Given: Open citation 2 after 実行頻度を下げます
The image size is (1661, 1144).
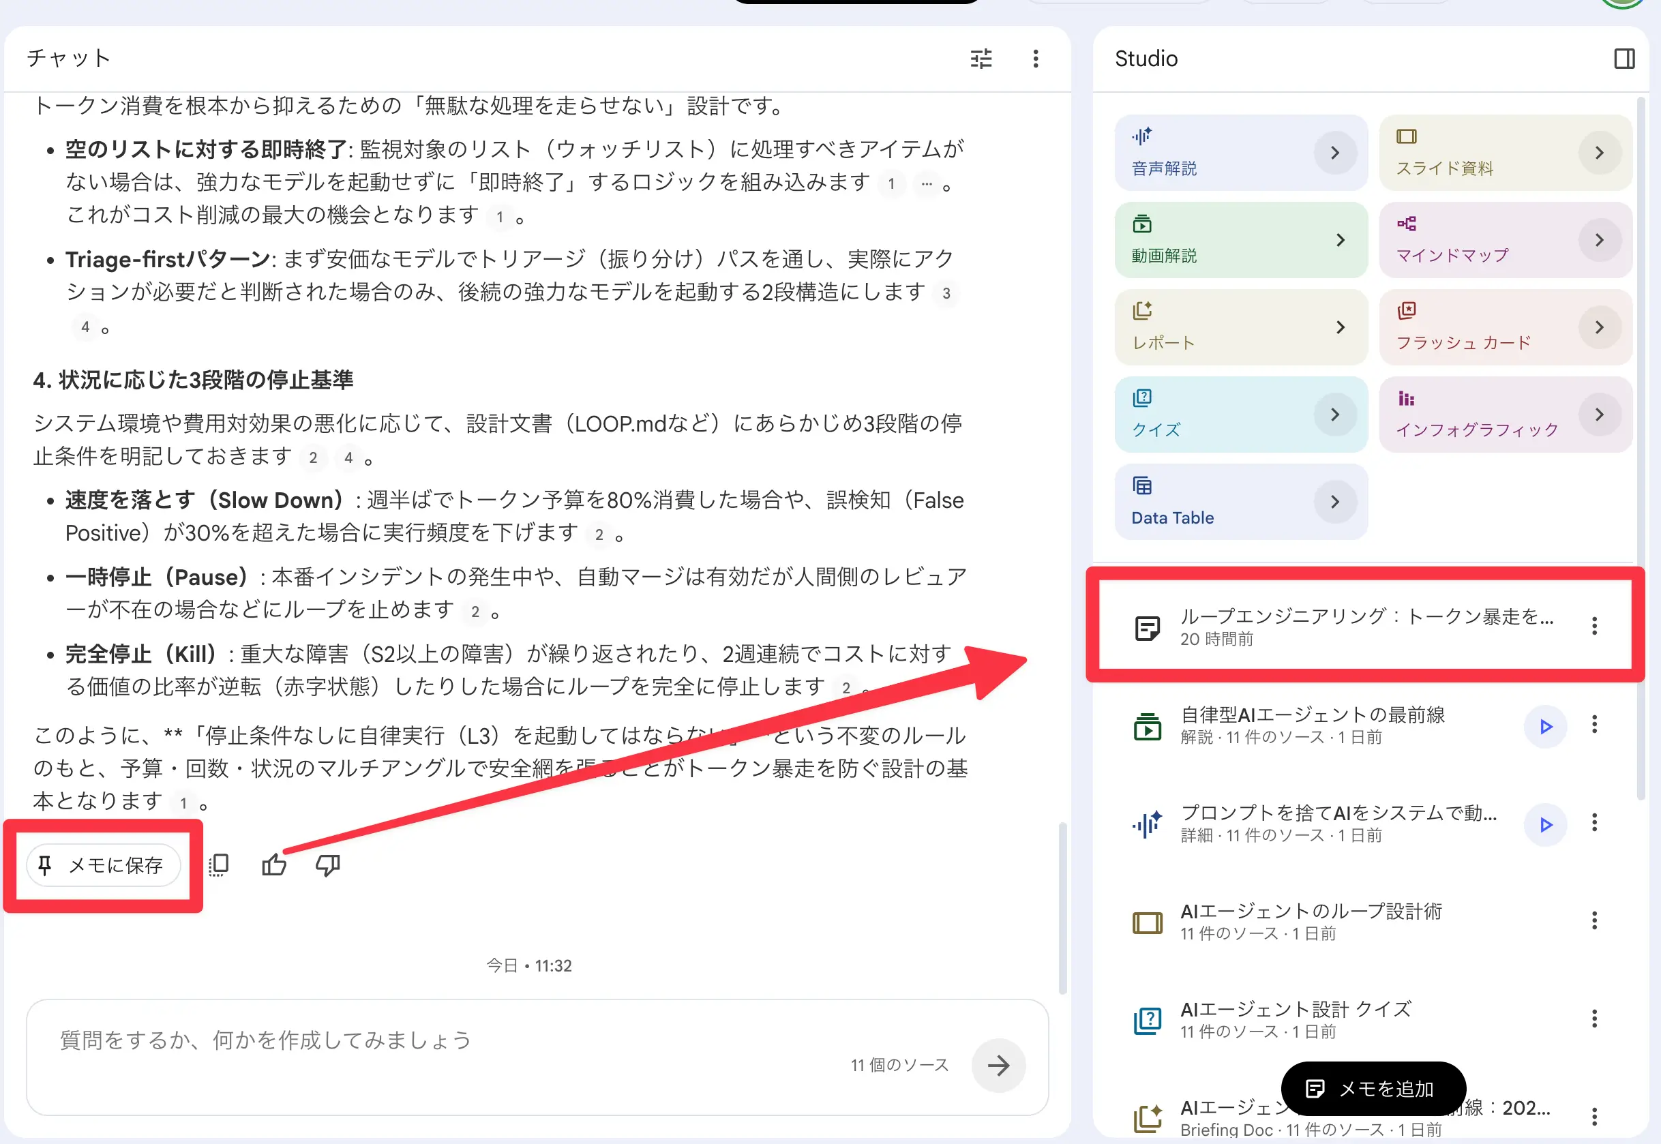Looking at the screenshot, I should coord(599,535).
